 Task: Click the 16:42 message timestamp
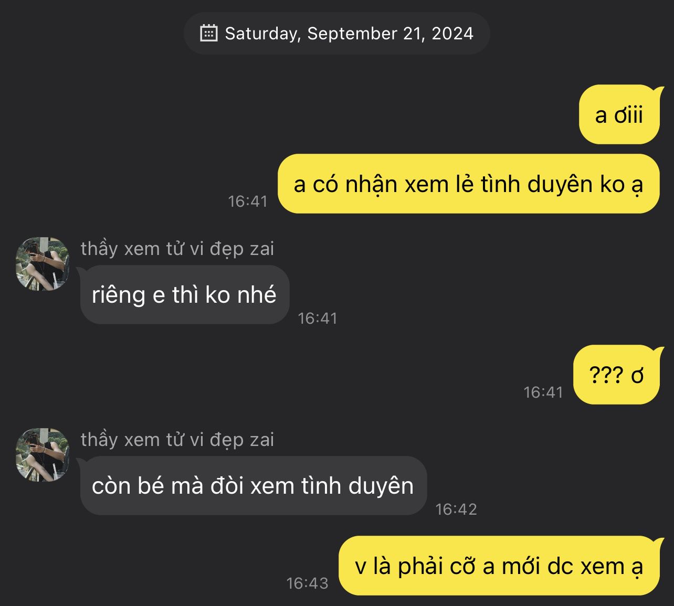coord(456,509)
